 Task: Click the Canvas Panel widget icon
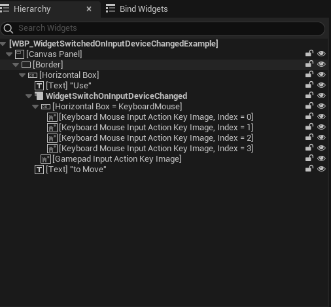(x=20, y=54)
